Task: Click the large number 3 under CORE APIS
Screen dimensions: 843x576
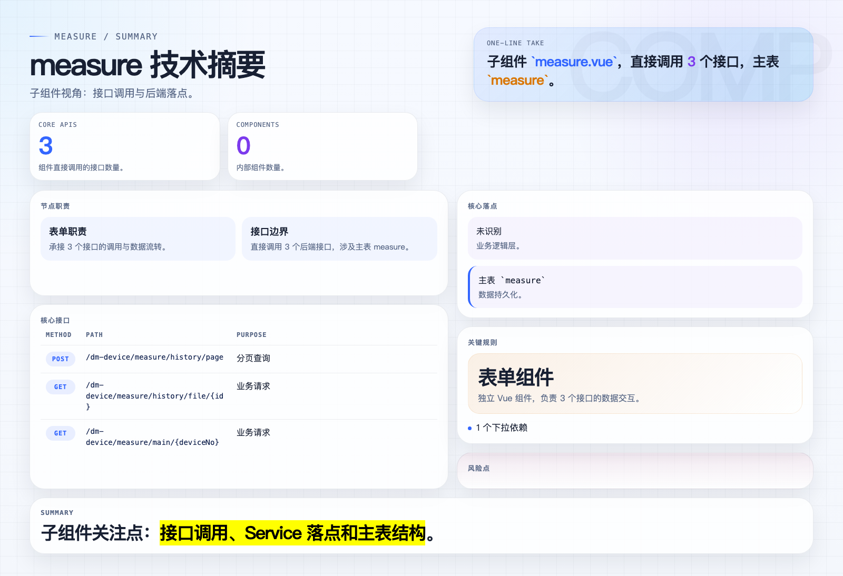Action: 46,146
